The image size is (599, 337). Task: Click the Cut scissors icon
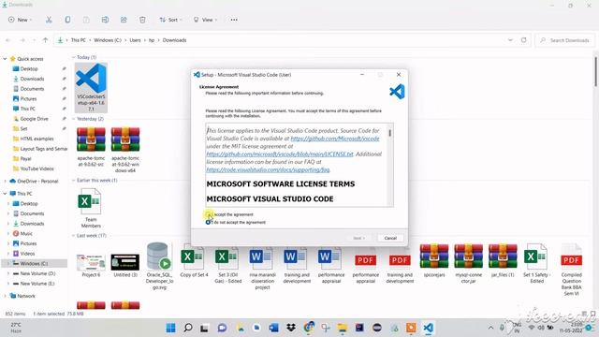[49, 20]
